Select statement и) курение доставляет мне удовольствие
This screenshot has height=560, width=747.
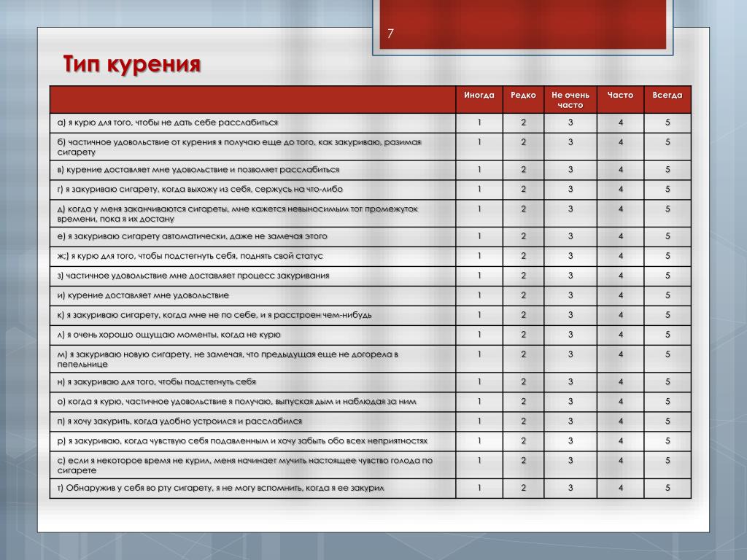[x=143, y=295]
